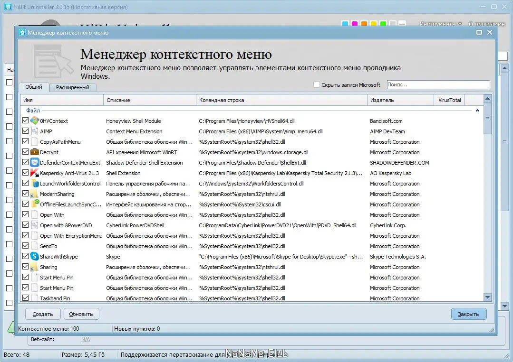Select the yellow theme color swatch
Viewport: 513px width, 362px height.
pos(373,24)
